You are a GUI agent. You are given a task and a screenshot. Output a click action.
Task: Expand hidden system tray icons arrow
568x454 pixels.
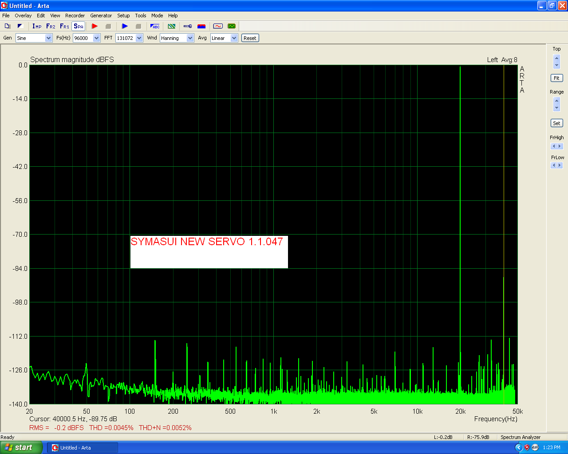click(x=519, y=448)
